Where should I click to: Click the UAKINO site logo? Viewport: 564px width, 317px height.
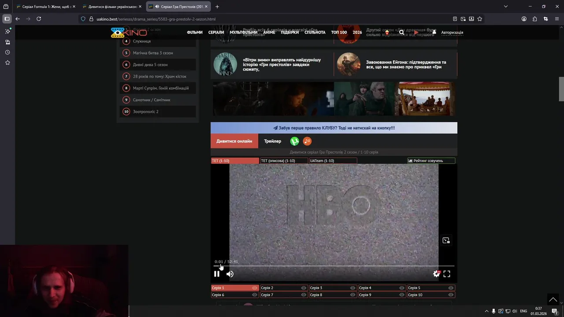pos(129,32)
